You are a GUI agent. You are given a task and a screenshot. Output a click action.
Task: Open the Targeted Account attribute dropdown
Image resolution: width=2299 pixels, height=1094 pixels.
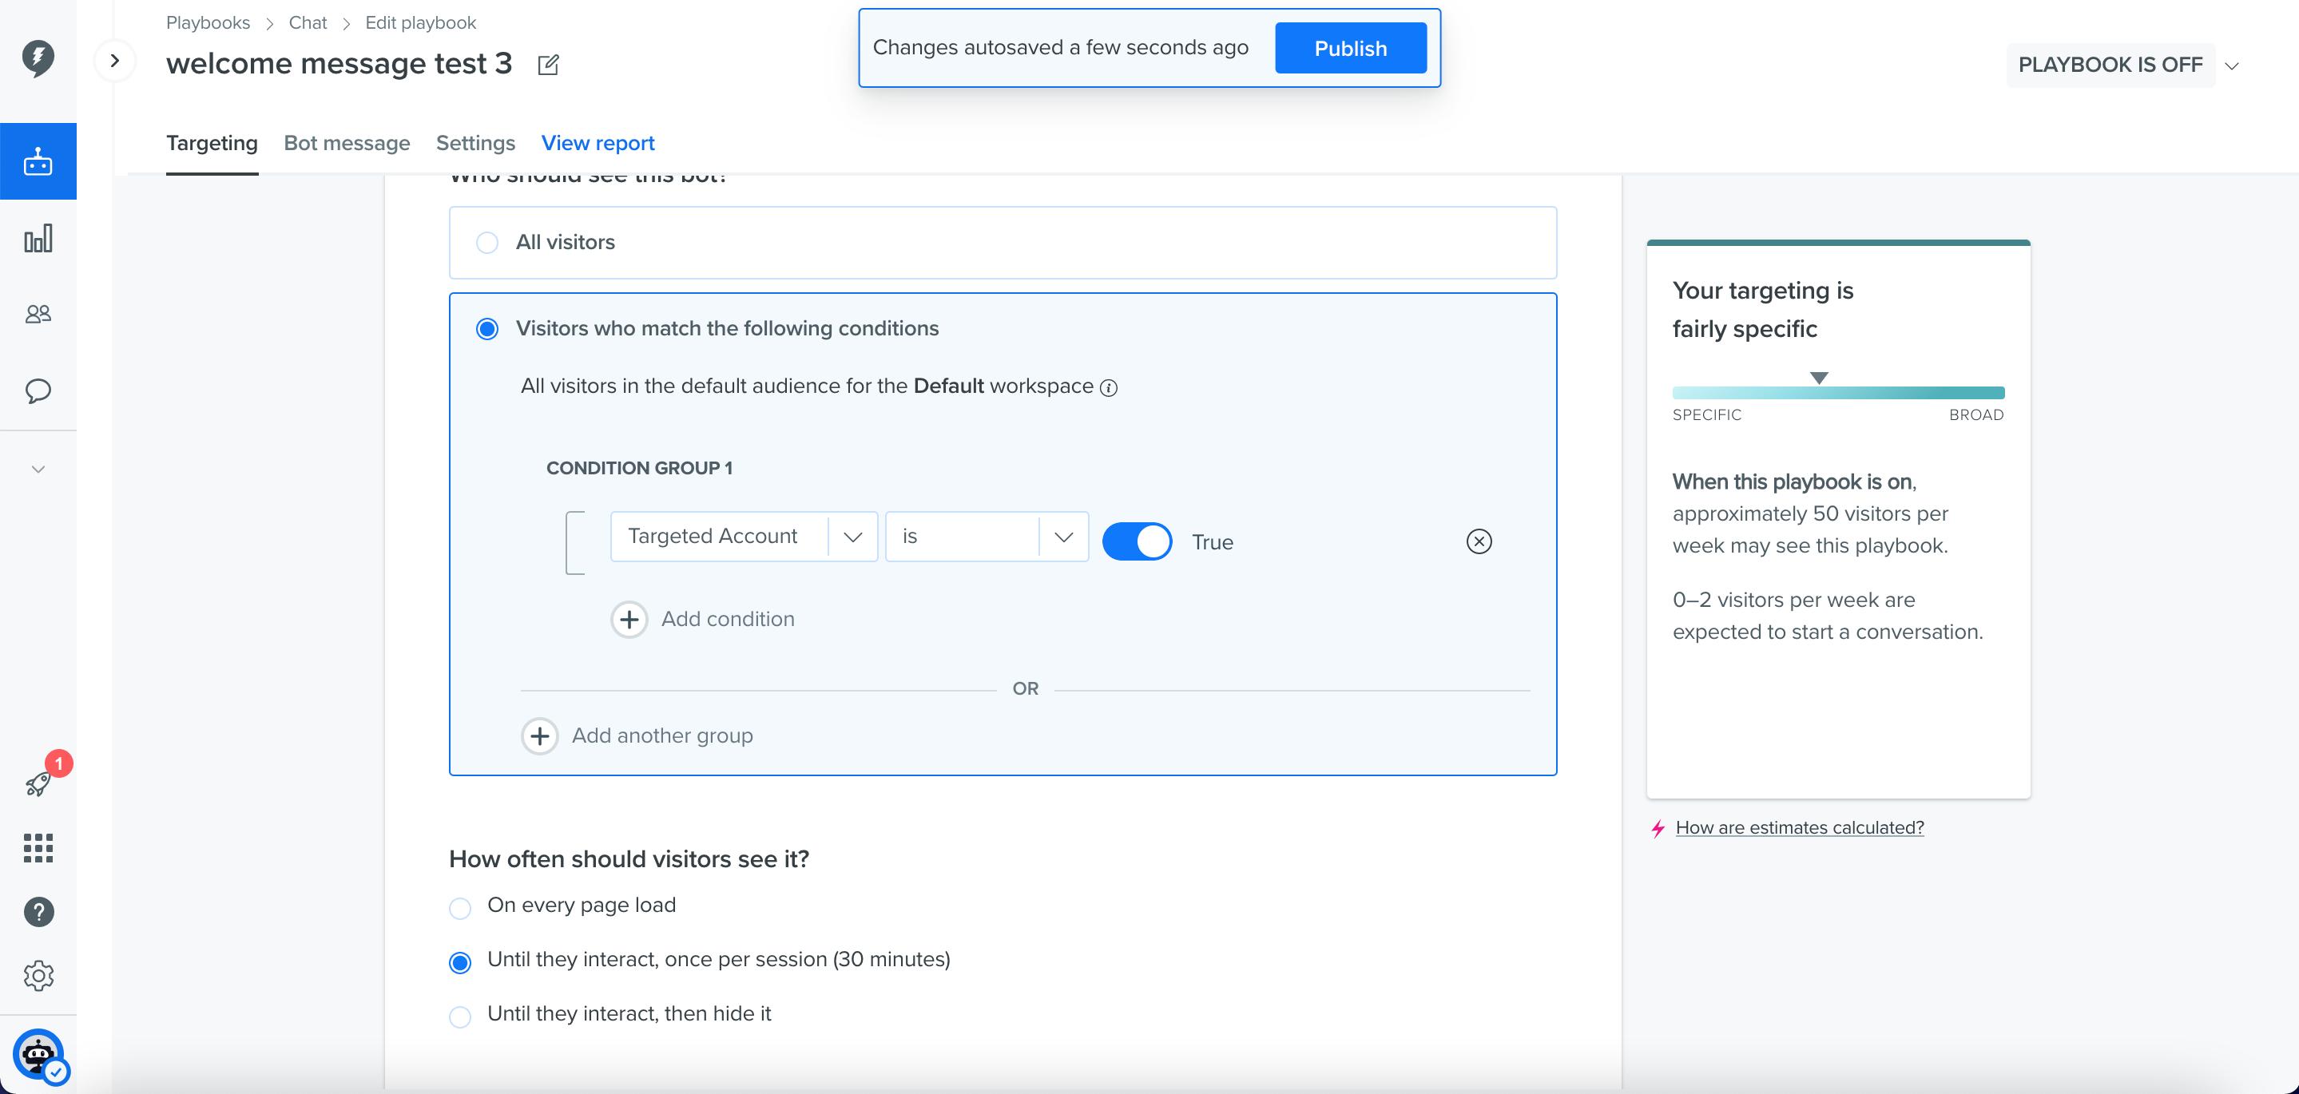click(744, 537)
